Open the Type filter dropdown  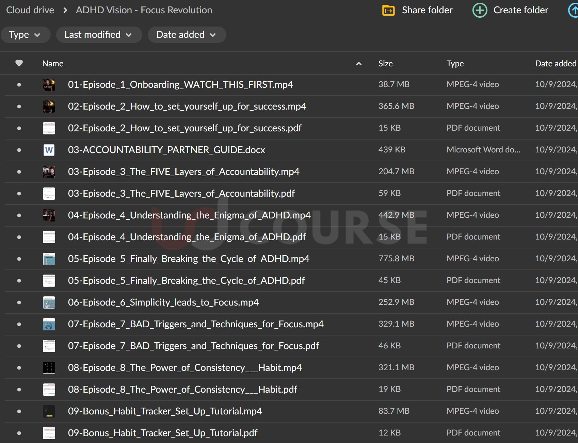click(x=25, y=35)
